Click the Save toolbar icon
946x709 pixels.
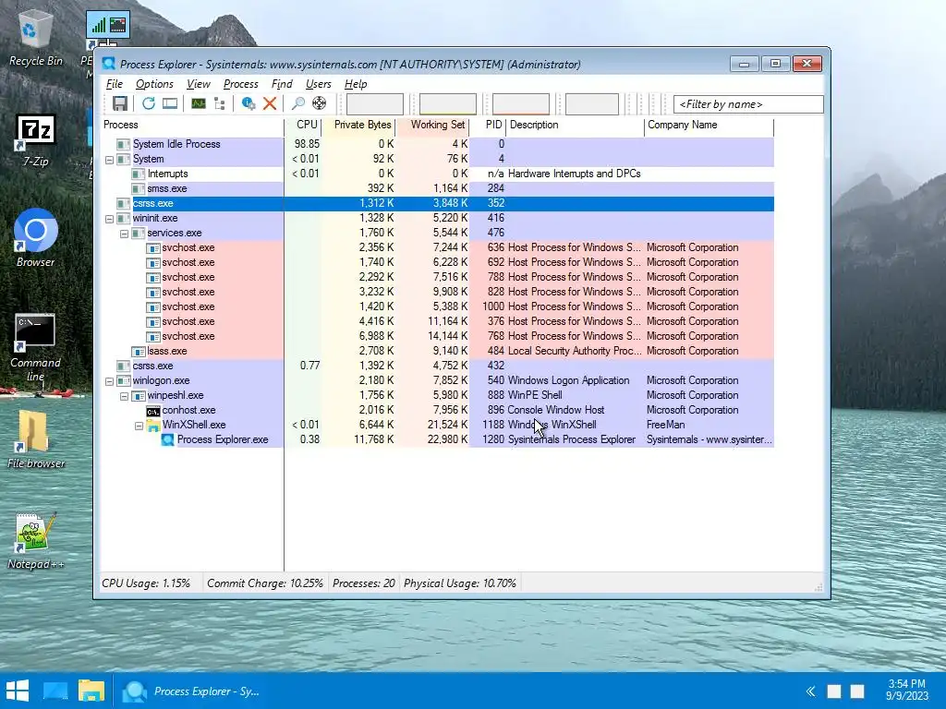(x=120, y=103)
